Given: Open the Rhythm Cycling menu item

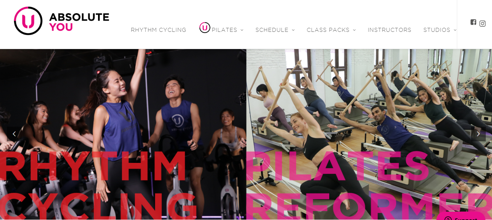Looking at the screenshot, I should 158,30.
